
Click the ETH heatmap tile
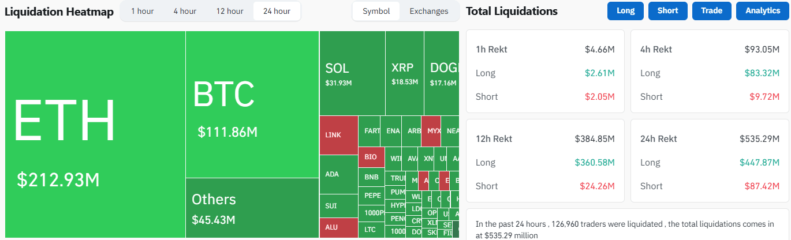pyautogui.click(x=95, y=134)
